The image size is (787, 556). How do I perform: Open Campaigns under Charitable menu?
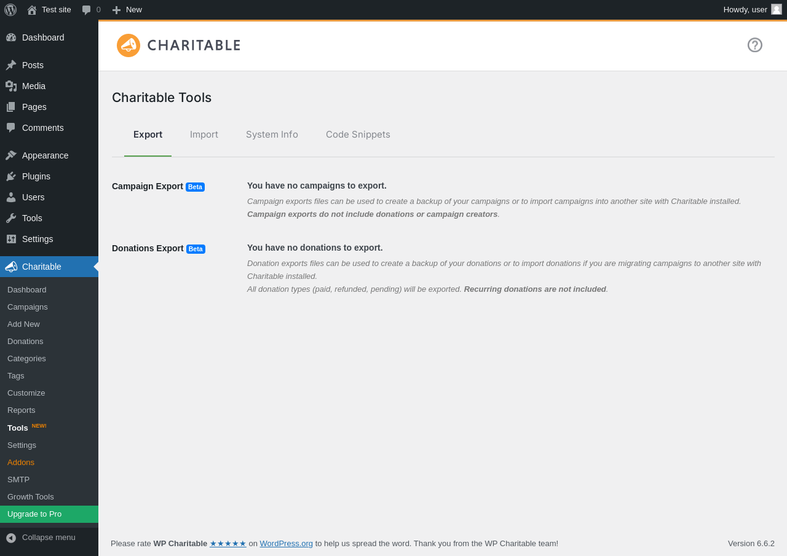click(x=28, y=307)
